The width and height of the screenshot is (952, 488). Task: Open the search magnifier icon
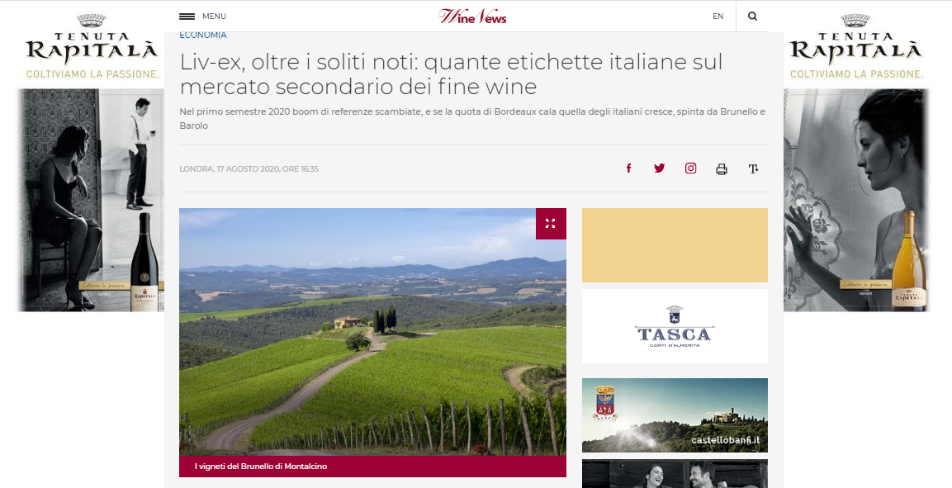(752, 17)
